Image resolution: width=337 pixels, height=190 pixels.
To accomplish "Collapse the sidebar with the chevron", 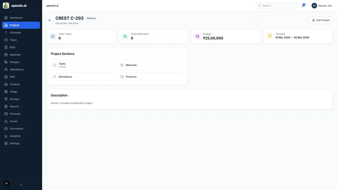I will (21, 185).
